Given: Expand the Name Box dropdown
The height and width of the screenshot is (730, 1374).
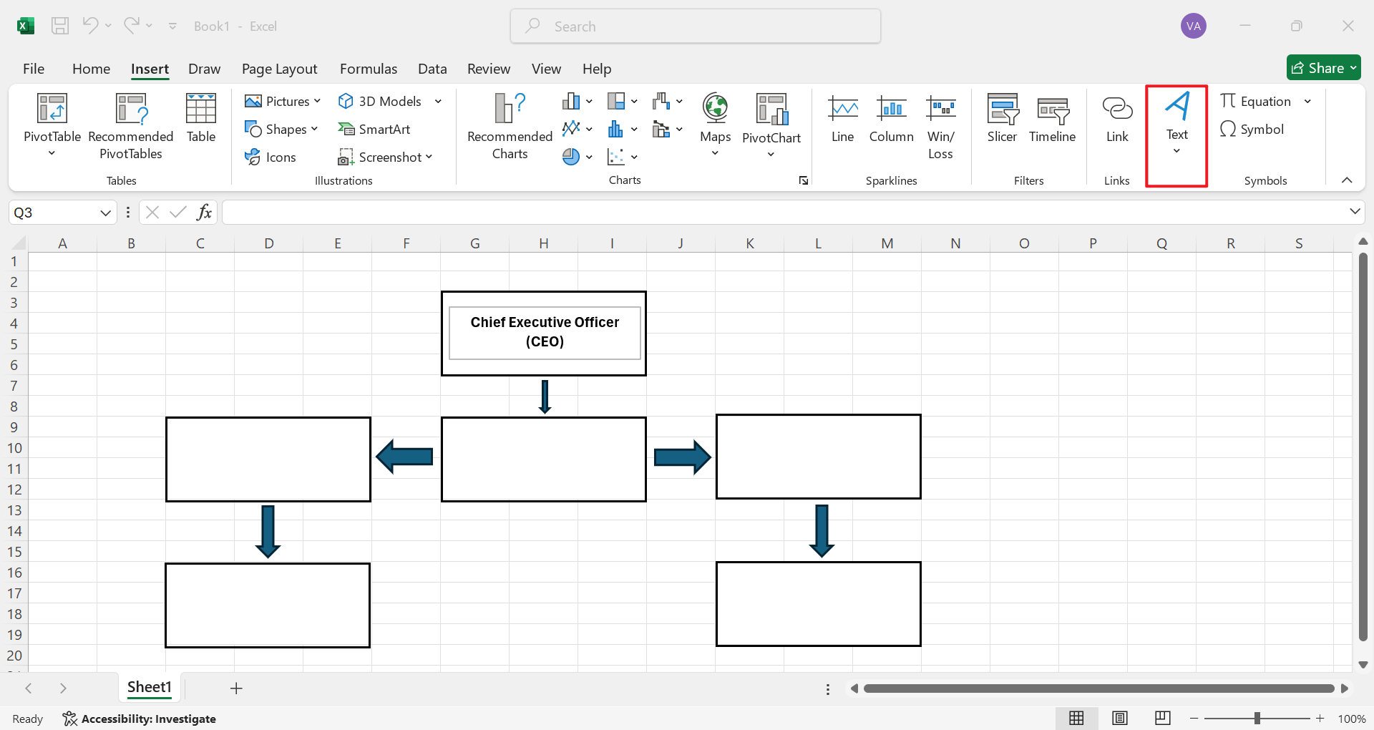Looking at the screenshot, I should point(105,212).
